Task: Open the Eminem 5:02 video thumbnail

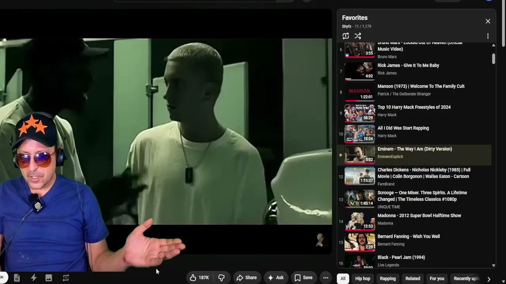Action: pos(360,155)
